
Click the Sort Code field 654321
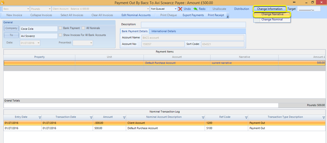click(223, 44)
